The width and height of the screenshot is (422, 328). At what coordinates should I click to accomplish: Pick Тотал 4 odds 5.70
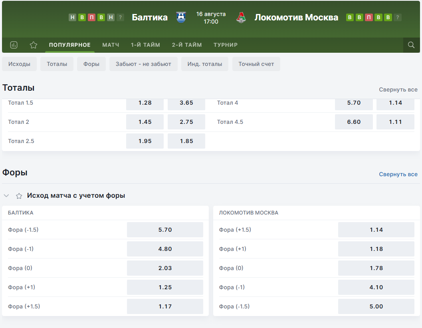354,104
